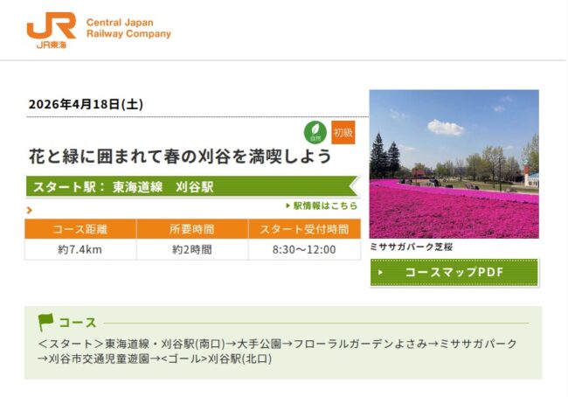Click the orange 初級 beginner badge
The width and height of the screenshot is (568, 397).
coord(343,132)
